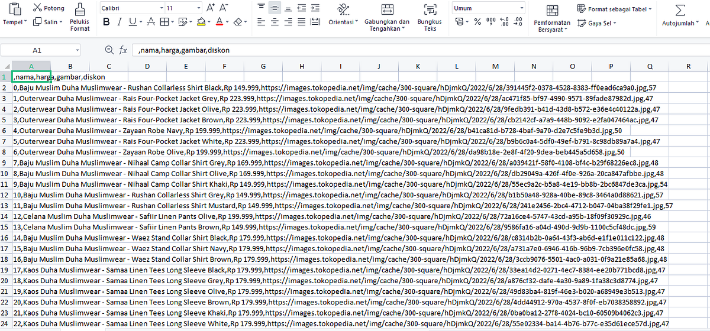Apply red font color

pos(220,22)
